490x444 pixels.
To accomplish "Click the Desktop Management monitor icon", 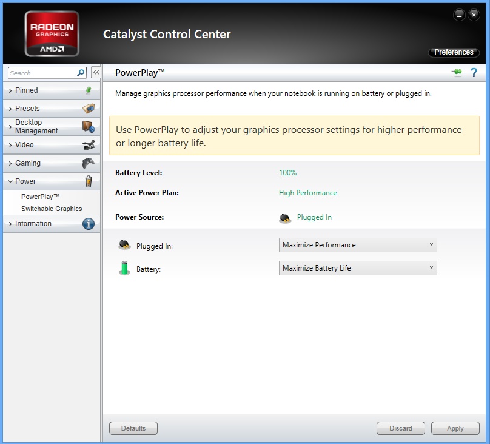I will pyautogui.click(x=89, y=127).
